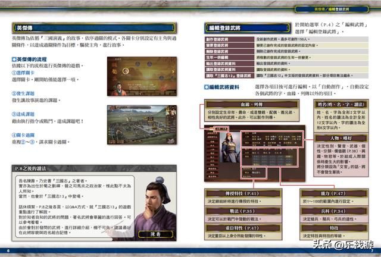Click the warrior portrait in stage selection screenshot

point(119,89)
